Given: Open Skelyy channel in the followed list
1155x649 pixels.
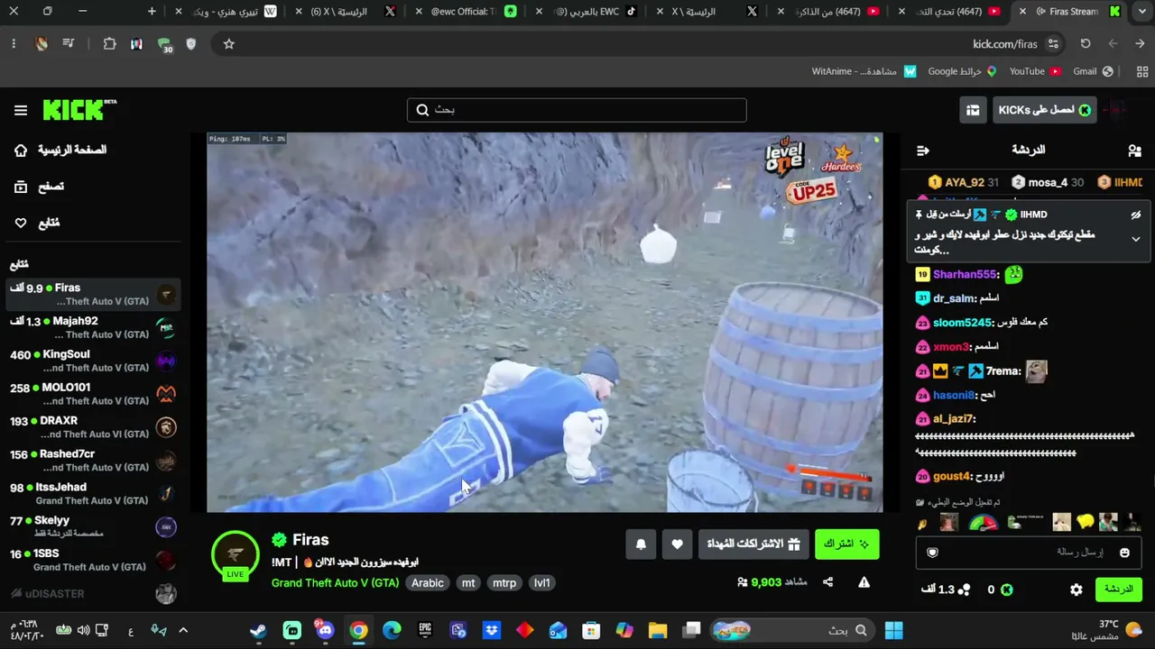Looking at the screenshot, I should [92, 527].
